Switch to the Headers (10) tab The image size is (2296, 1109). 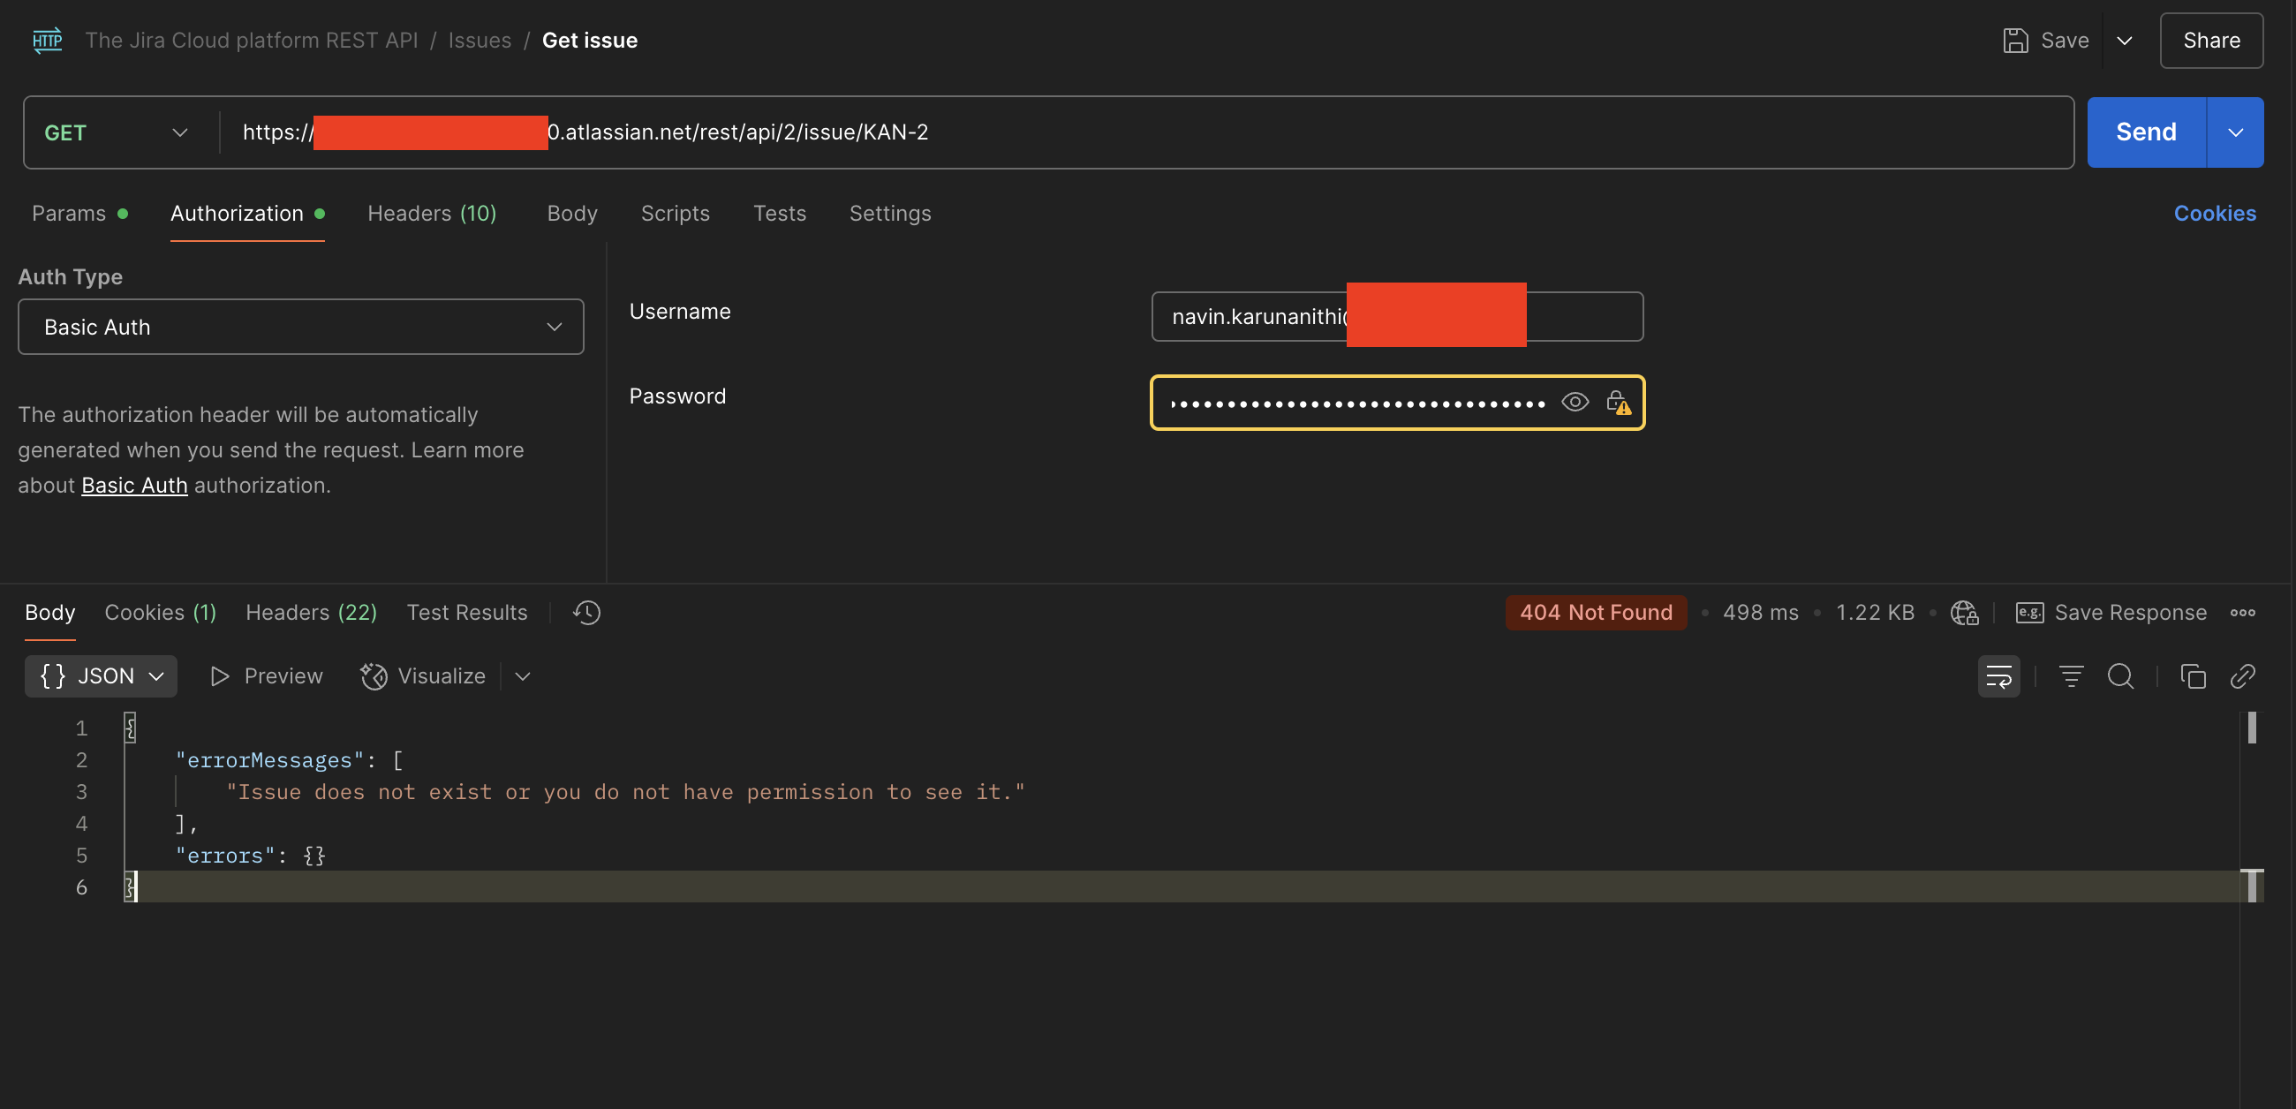(x=432, y=213)
